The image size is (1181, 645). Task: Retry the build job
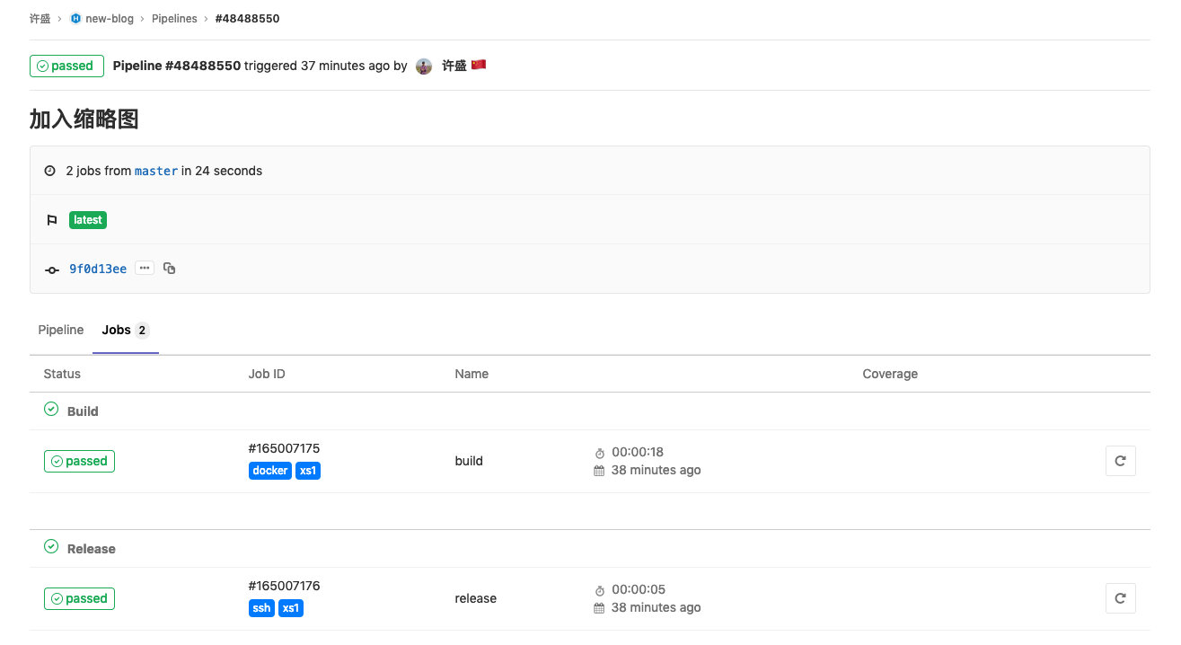[x=1120, y=460]
